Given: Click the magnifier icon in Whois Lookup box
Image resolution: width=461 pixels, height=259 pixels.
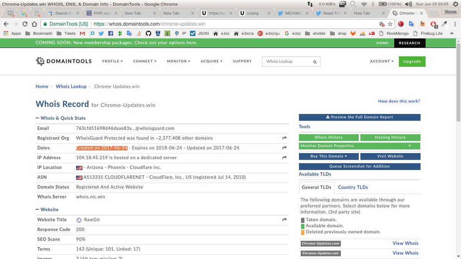Looking at the screenshot, I should pos(315,61).
